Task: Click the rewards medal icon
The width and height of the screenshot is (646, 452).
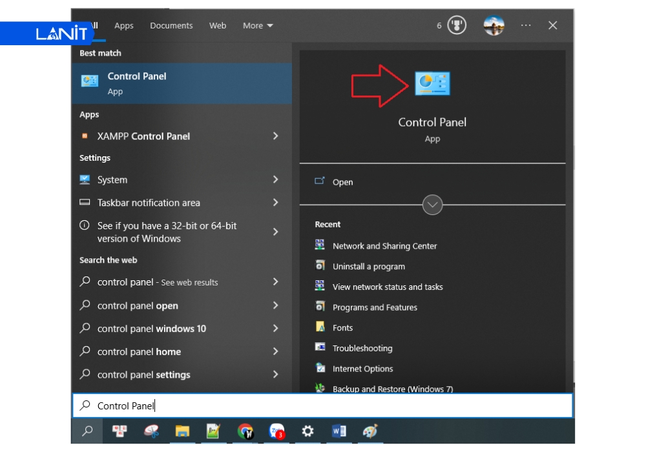Action: click(457, 25)
